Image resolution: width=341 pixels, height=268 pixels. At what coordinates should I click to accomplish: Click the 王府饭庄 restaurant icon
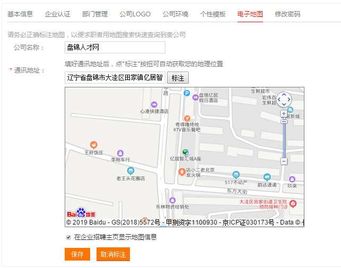click(x=94, y=145)
